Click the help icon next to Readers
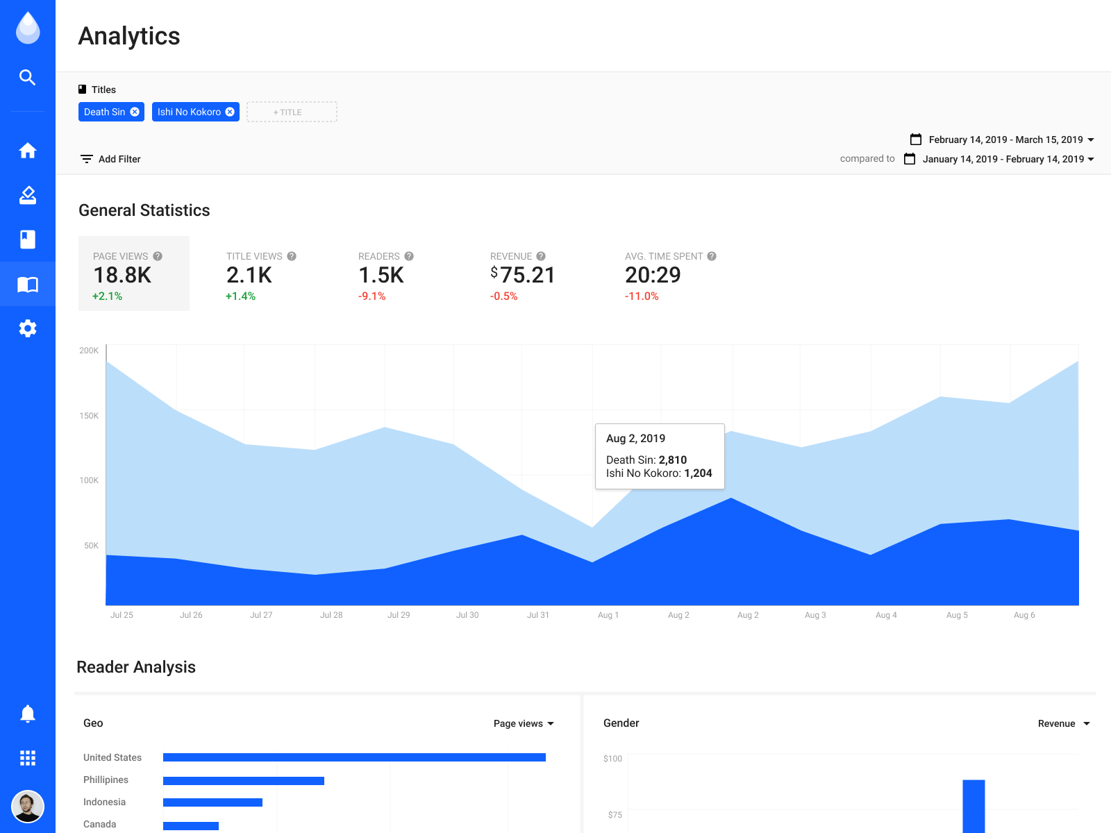Viewport: 1111px width, 833px height. click(x=409, y=256)
